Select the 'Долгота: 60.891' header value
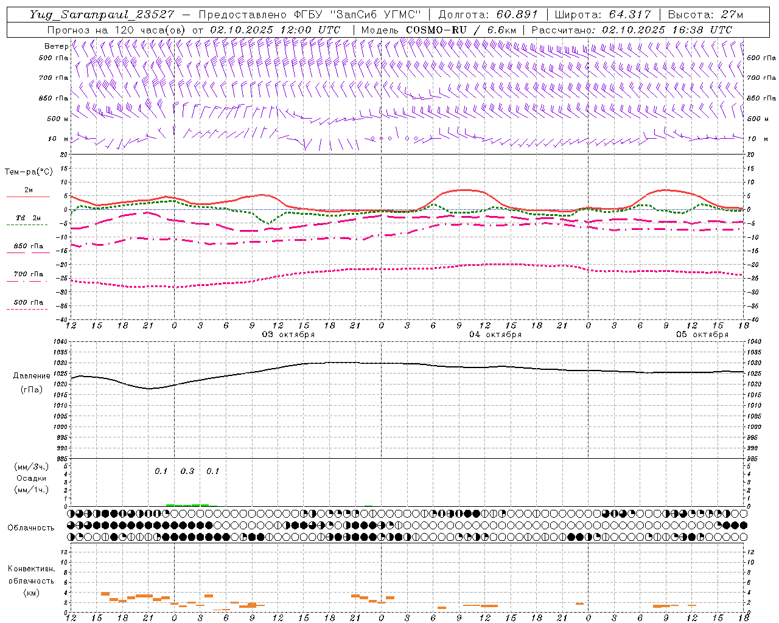 (x=488, y=15)
